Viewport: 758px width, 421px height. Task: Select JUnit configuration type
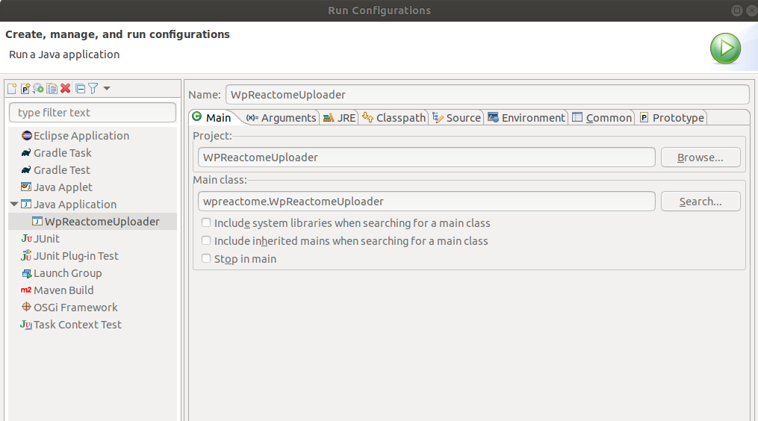click(x=46, y=239)
